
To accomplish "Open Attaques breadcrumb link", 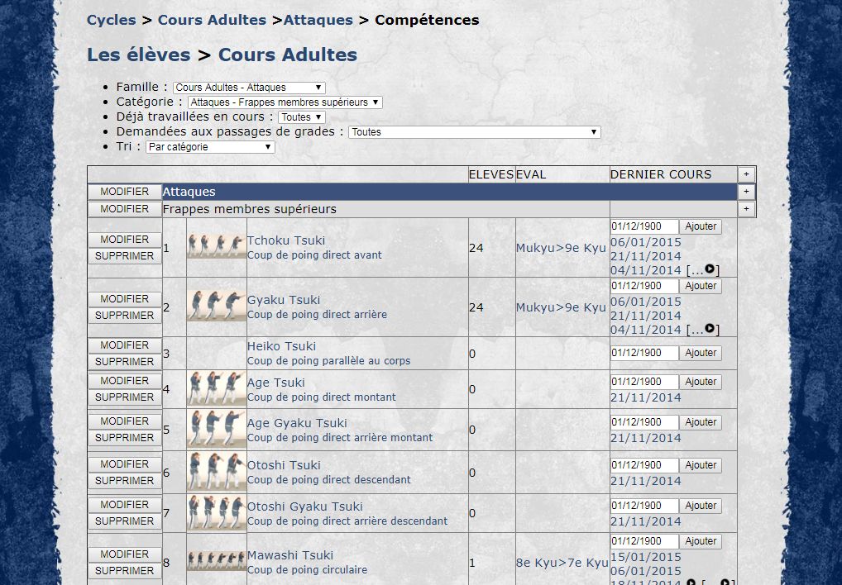I will 318,20.
